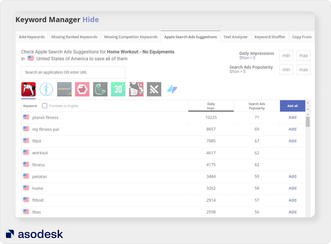
Task: Add the home keyword
Action: [292, 188]
